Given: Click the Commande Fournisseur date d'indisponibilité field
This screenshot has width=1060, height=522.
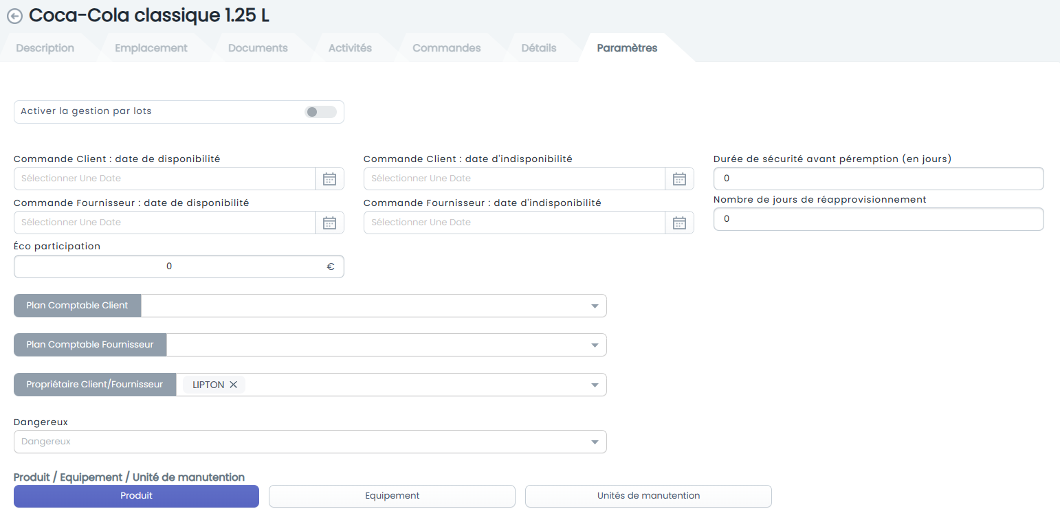Looking at the screenshot, I should (514, 223).
